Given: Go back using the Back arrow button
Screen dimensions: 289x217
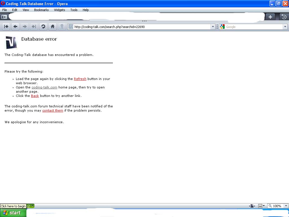Looking at the screenshot, I should coord(15,27).
